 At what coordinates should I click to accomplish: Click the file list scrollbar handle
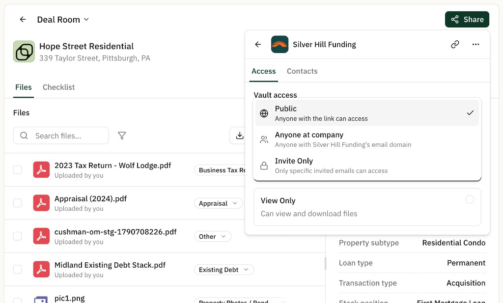[x=325, y=264]
